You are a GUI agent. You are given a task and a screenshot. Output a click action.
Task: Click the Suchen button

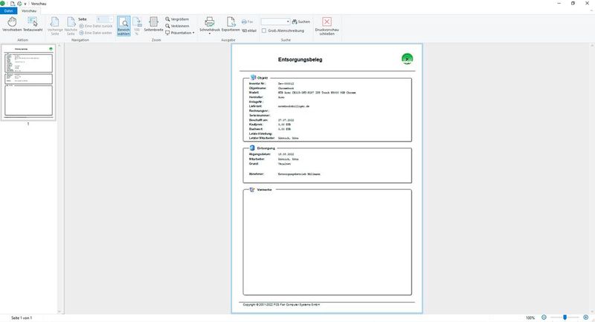[301, 22]
